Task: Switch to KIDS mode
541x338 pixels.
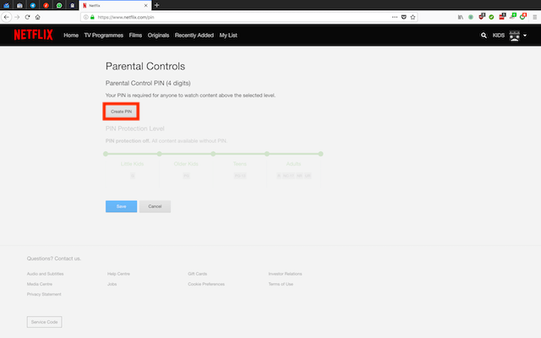Action: (x=498, y=35)
